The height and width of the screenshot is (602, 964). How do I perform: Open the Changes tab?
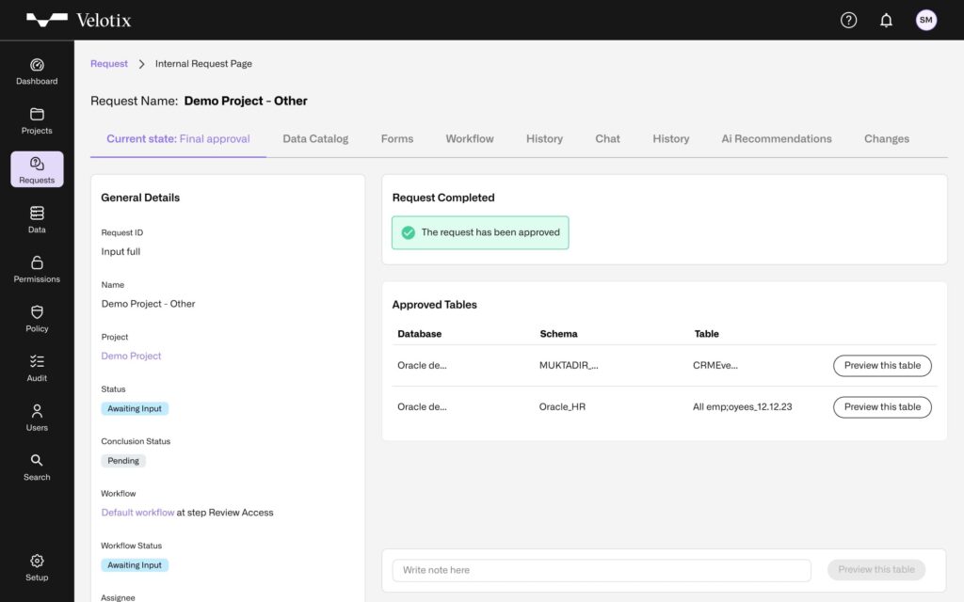coord(887,139)
